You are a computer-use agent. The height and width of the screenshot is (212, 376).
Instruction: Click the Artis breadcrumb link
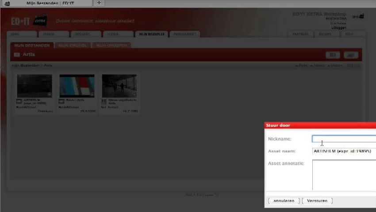[48, 65]
